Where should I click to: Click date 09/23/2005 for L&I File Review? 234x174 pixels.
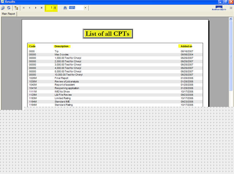point(187,95)
